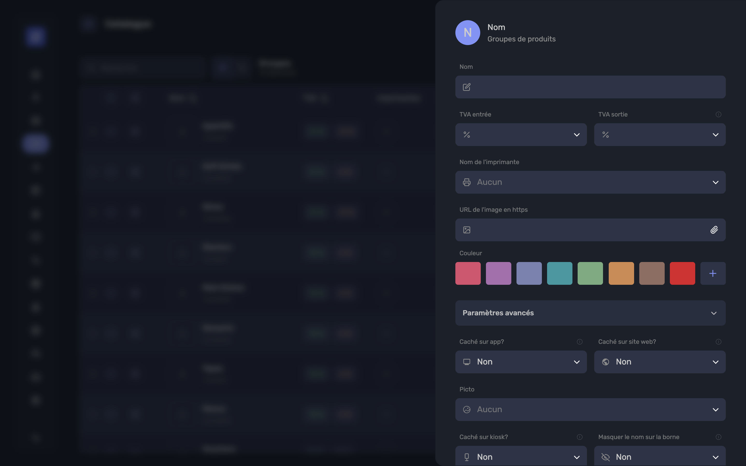This screenshot has width=746, height=466.
Task: Click info icon beside Caché sur kiosk
Action: tap(579, 437)
